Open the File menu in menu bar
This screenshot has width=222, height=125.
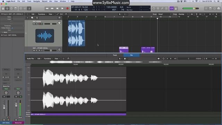tap(18, 1)
